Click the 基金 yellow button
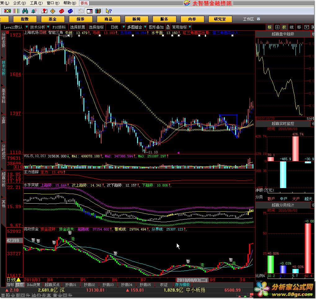 53,19
